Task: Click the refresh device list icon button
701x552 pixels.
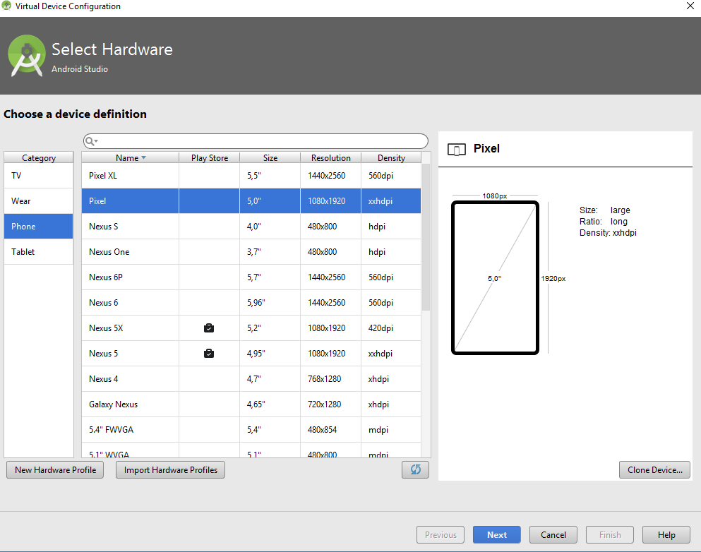Action: pos(415,469)
